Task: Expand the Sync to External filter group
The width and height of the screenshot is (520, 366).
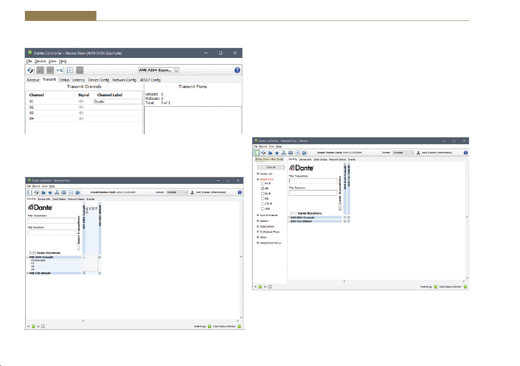Action: tap(258, 215)
